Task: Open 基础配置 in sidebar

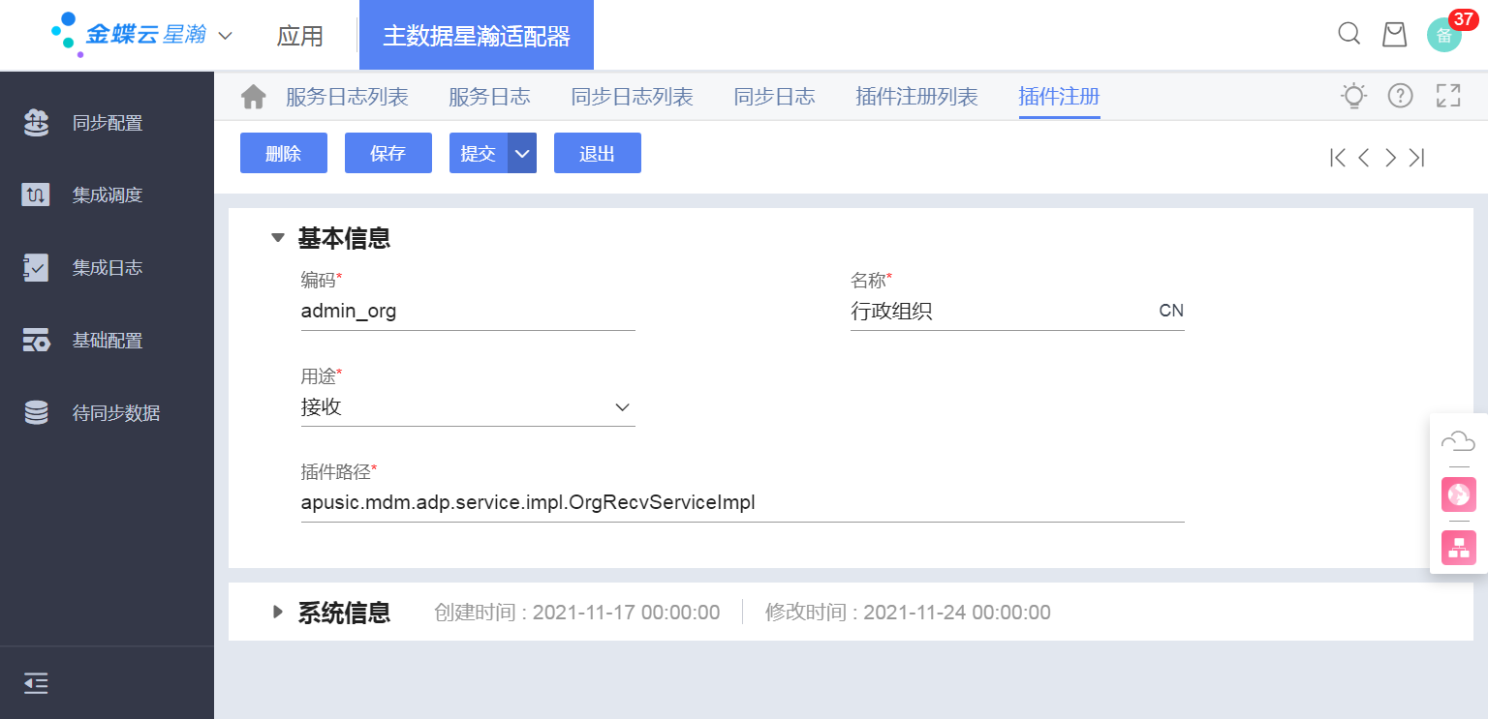Action: coord(107,341)
